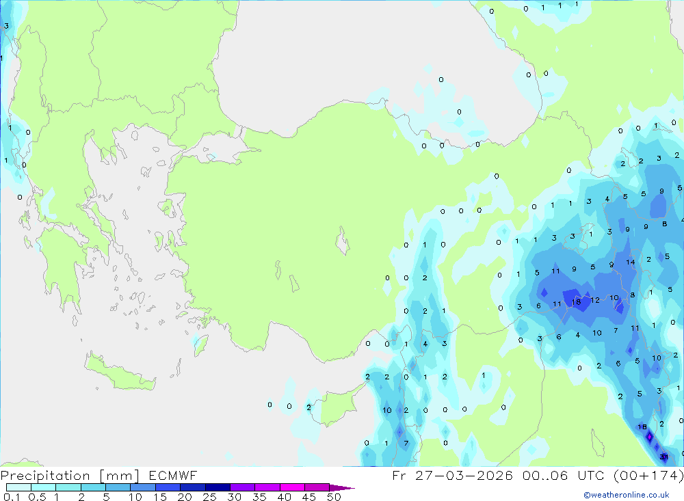The height and width of the screenshot is (501, 684).
Task: Click legend label "20"
Action: pyautogui.click(x=185, y=497)
